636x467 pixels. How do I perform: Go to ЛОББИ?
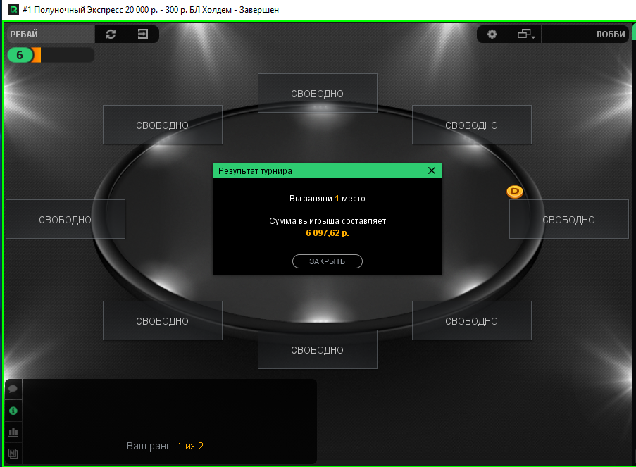[x=610, y=34]
